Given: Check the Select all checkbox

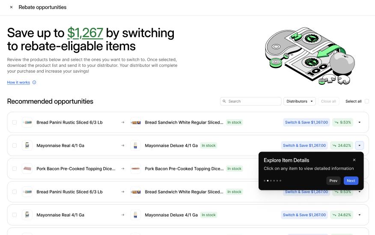Looking at the screenshot, I should tap(367, 101).
